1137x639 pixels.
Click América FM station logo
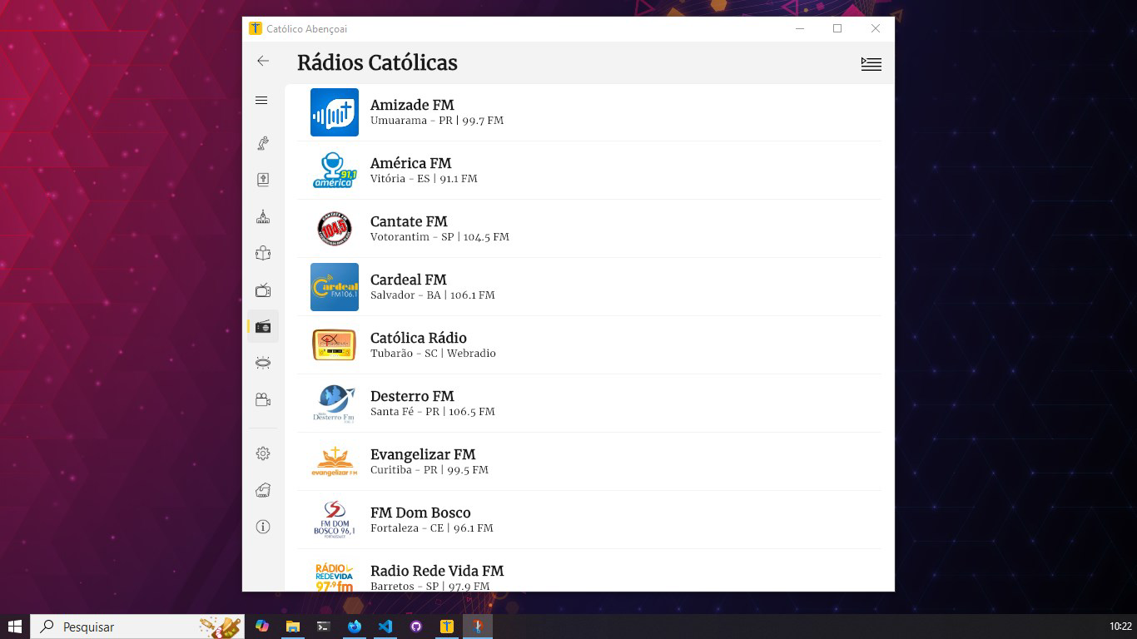coord(335,171)
